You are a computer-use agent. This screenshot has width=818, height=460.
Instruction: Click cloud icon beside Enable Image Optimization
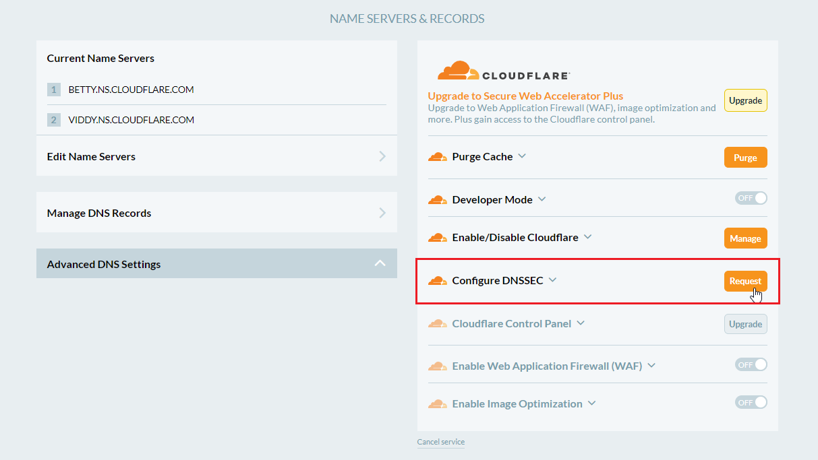point(438,404)
